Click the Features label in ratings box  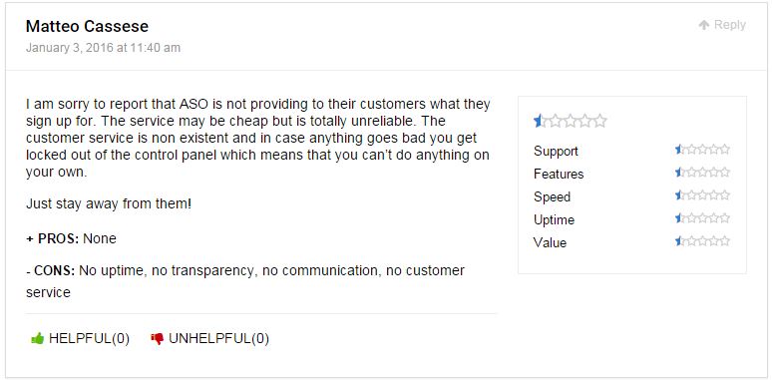pyautogui.click(x=559, y=174)
